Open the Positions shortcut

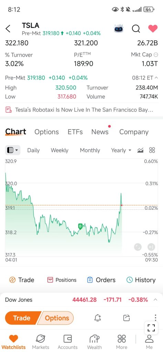pyautogui.click(x=62, y=280)
